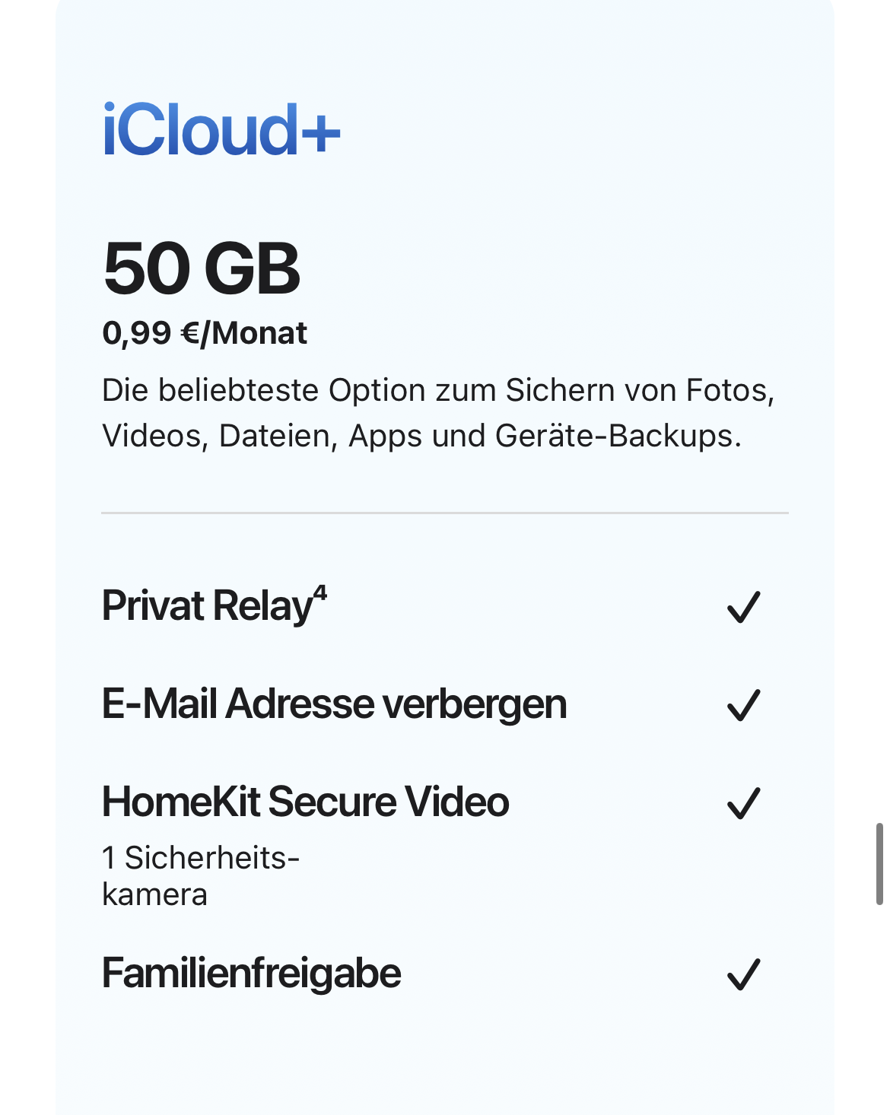Click the word 'Geräte-Backups' in description
The height and width of the screenshot is (1115, 890).
point(617,436)
